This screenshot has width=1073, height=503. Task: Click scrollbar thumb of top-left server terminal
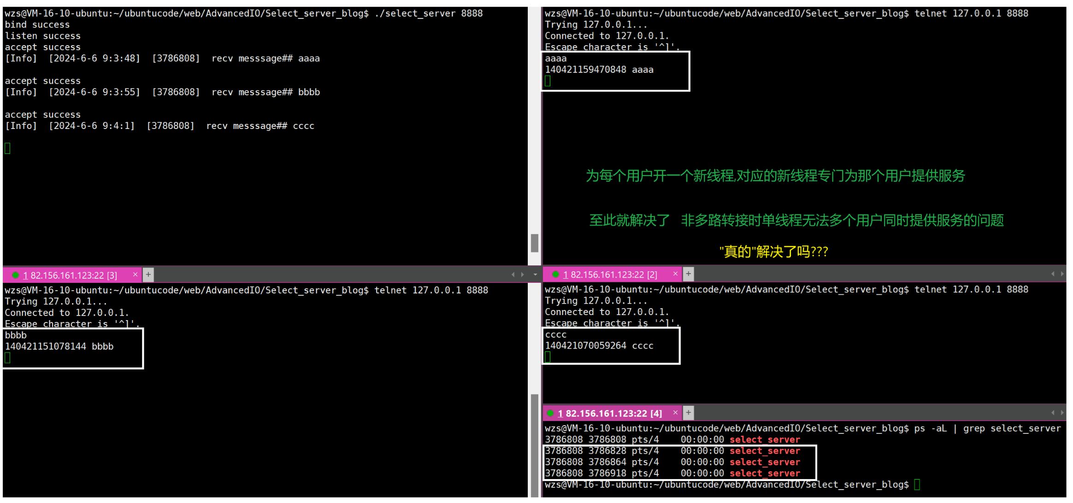pos(535,243)
